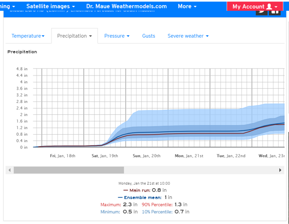The width and height of the screenshot is (289, 224).
Task: Expand the Precipitation tab caret arrow
Action: tap(90, 36)
